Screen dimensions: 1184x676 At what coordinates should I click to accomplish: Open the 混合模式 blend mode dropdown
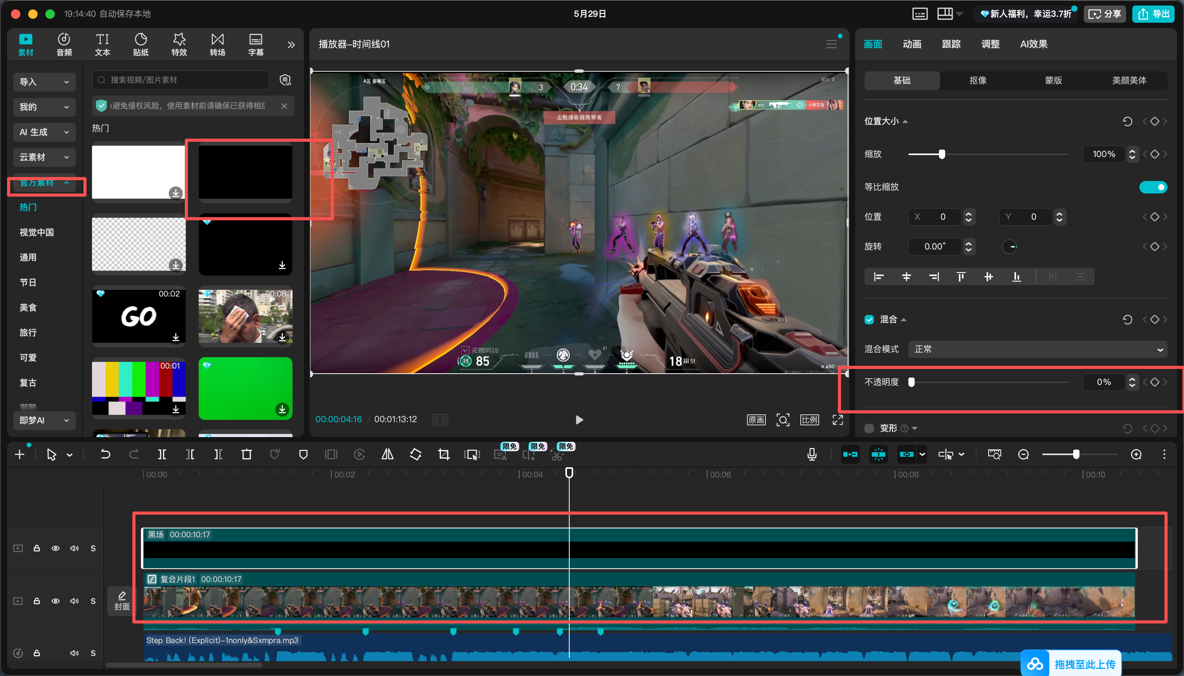[1037, 349]
